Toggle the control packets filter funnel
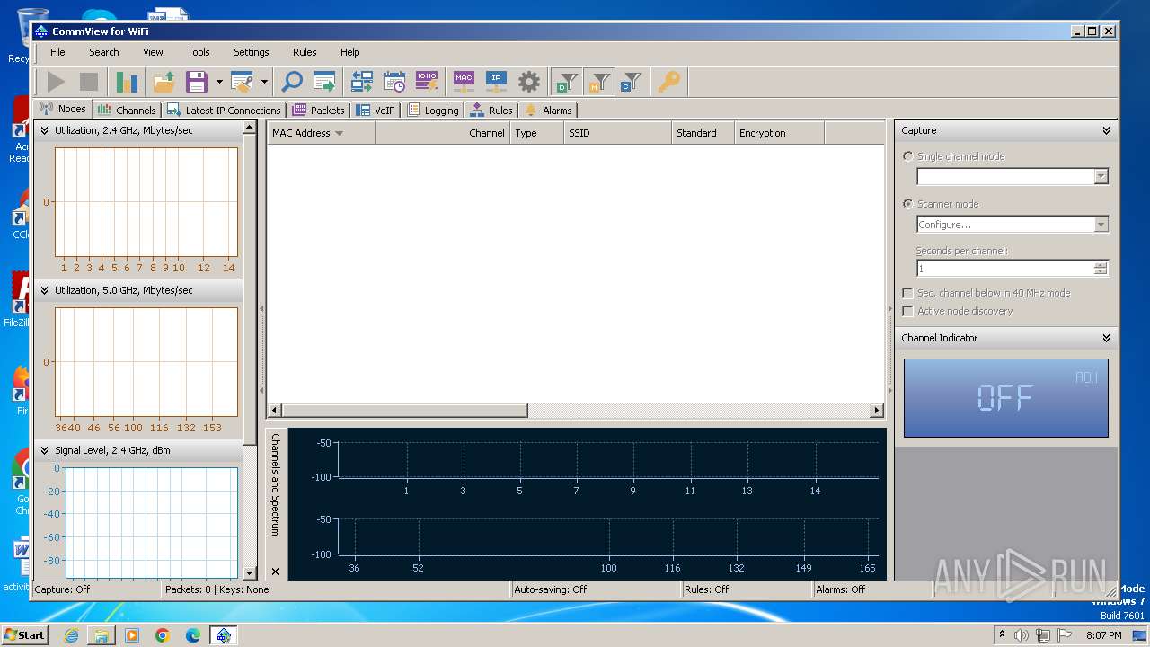 point(632,82)
